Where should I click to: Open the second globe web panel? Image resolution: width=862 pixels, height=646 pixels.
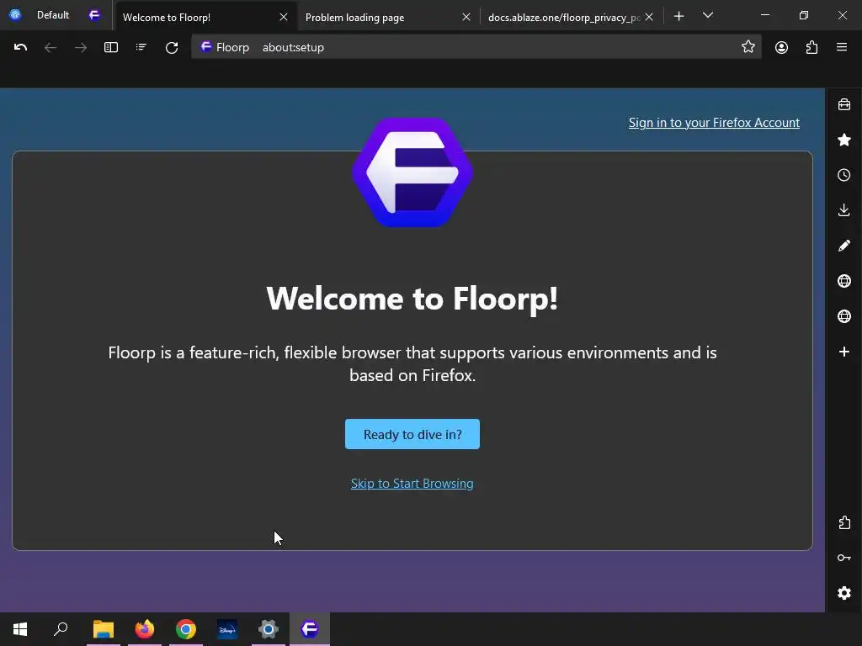click(843, 316)
